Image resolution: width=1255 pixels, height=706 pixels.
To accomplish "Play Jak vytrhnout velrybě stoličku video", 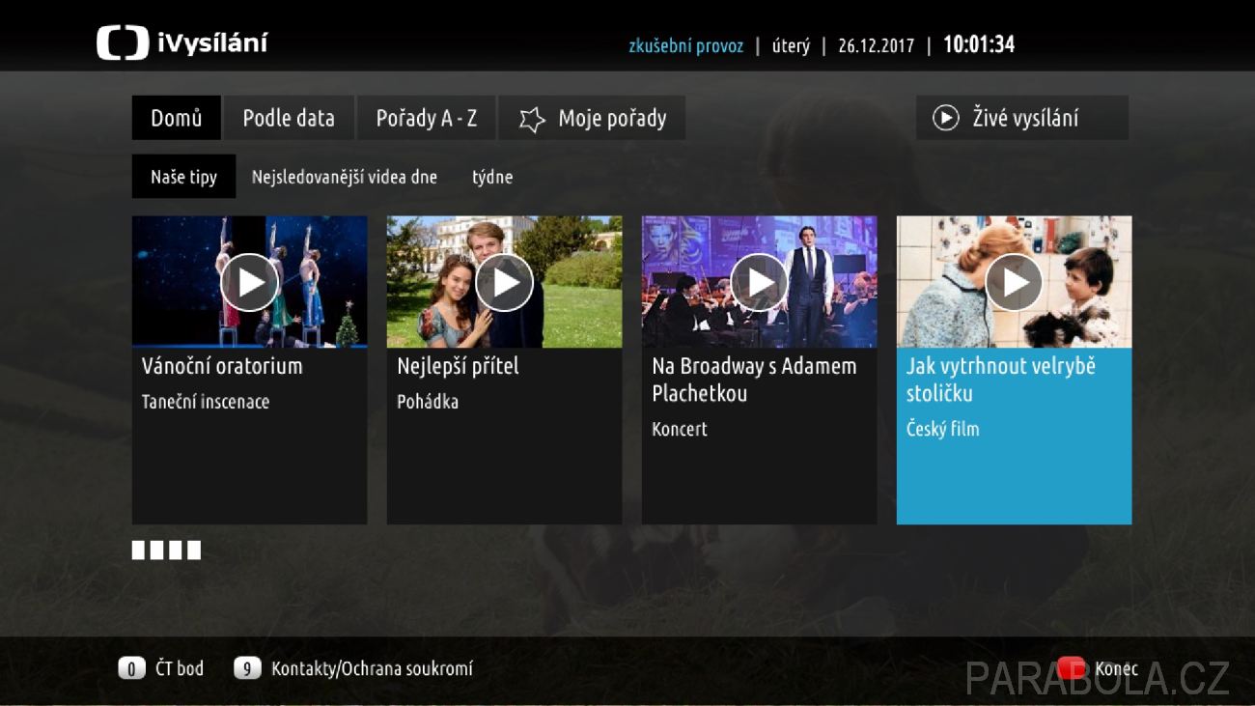I will 1014,282.
